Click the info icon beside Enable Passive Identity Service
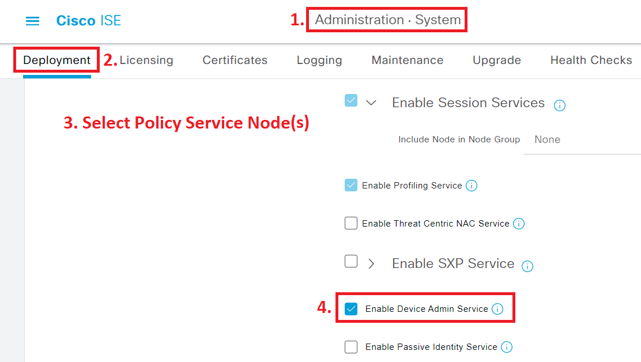Image resolution: width=641 pixels, height=362 pixels. coord(507,347)
